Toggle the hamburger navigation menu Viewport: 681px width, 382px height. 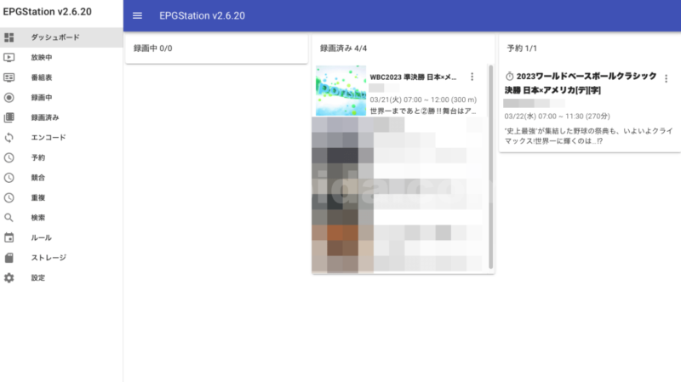tap(137, 15)
